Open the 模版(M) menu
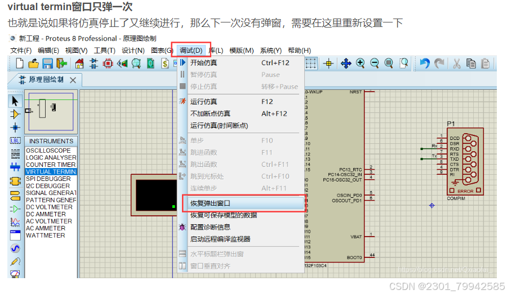The image size is (507, 295). pyautogui.click(x=241, y=51)
